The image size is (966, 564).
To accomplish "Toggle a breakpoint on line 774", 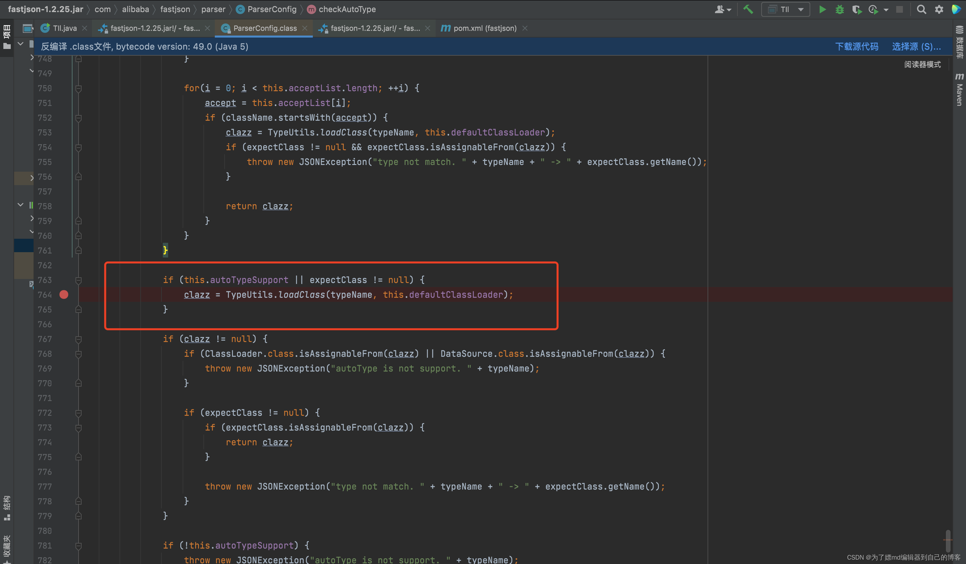I will [x=64, y=442].
